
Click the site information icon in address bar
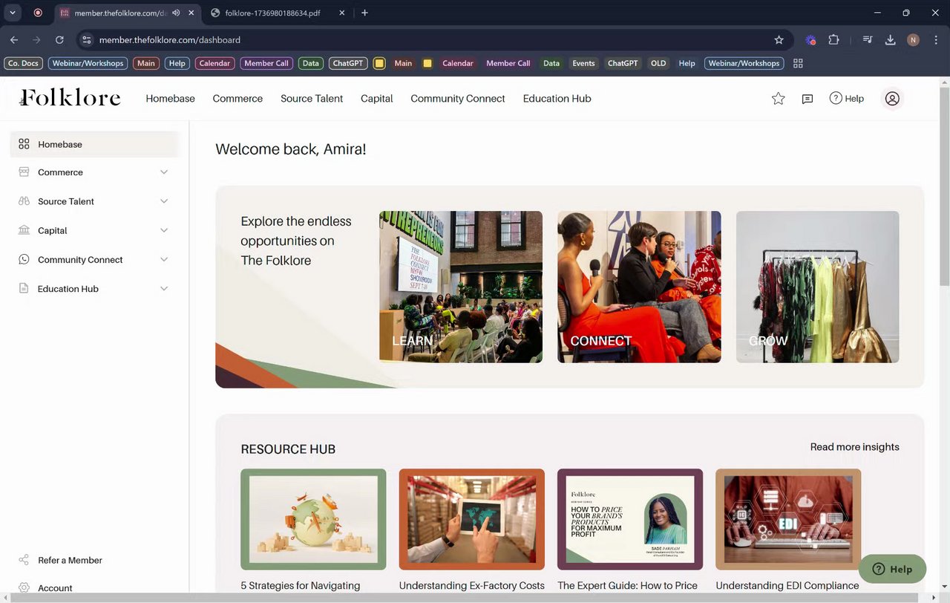pos(86,40)
